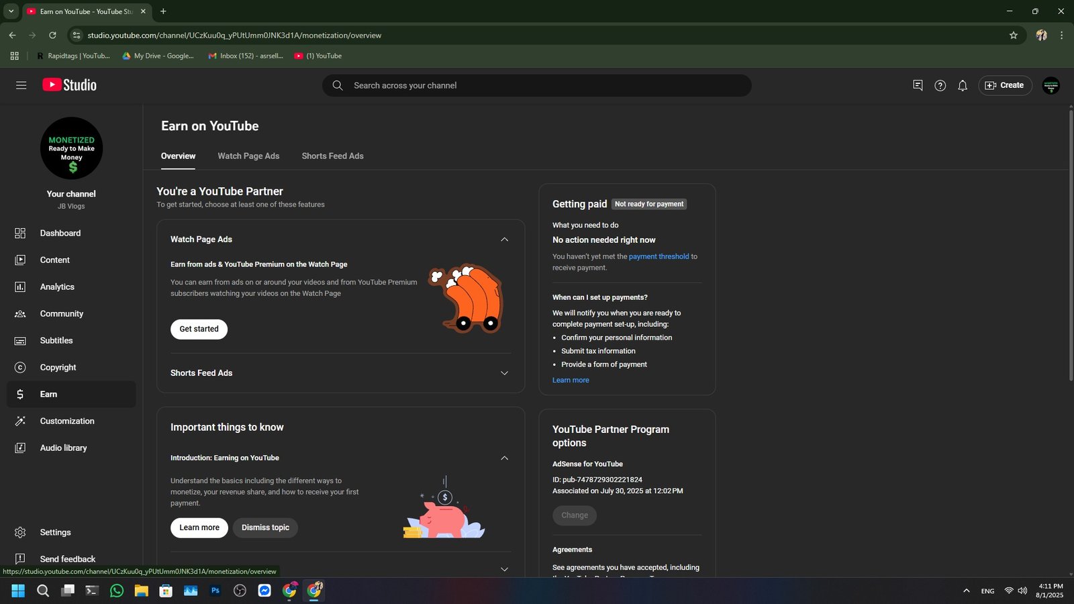Image resolution: width=1074 pixels, height=604 pixels.
Task: Open Dashboard from the sidebar
Action: (x=71, y=233)
